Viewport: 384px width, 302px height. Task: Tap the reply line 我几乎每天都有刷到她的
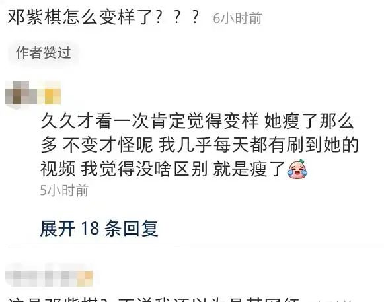pos(258,145)
